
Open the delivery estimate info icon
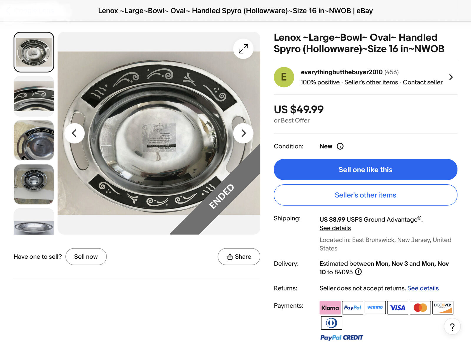coord(358,272)
